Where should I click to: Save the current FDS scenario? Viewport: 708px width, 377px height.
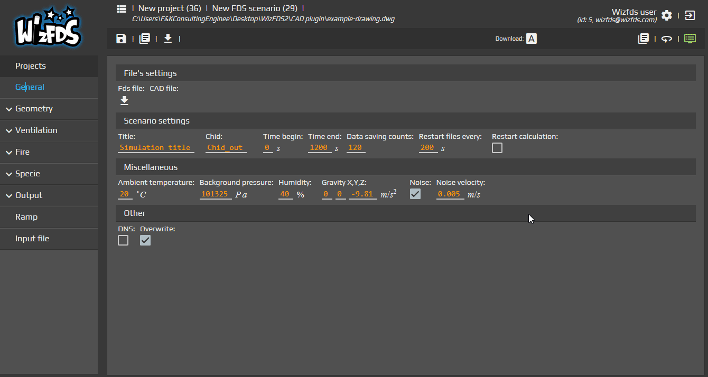(121, 38)
